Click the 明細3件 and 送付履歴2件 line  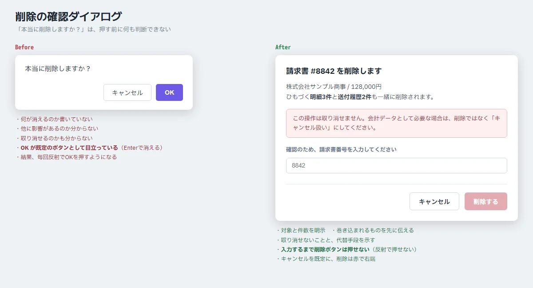[x=360, y=96]
